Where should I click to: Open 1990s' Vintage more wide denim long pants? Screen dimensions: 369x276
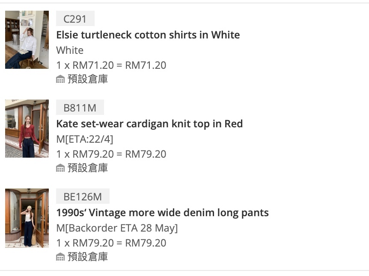[x=162, y=213]
